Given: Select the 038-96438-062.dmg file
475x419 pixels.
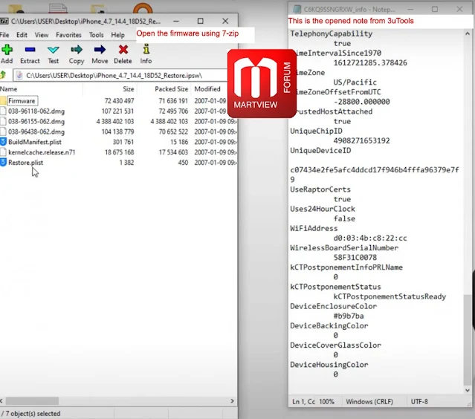Looking at the screenshot, I should point(36,131).
